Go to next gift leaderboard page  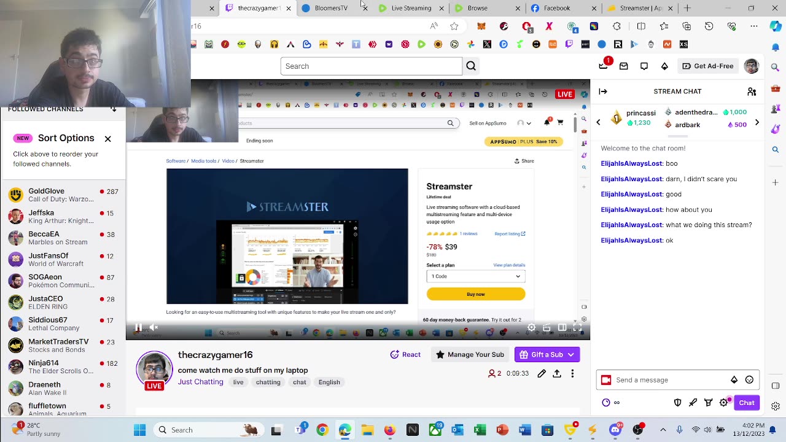757,122
